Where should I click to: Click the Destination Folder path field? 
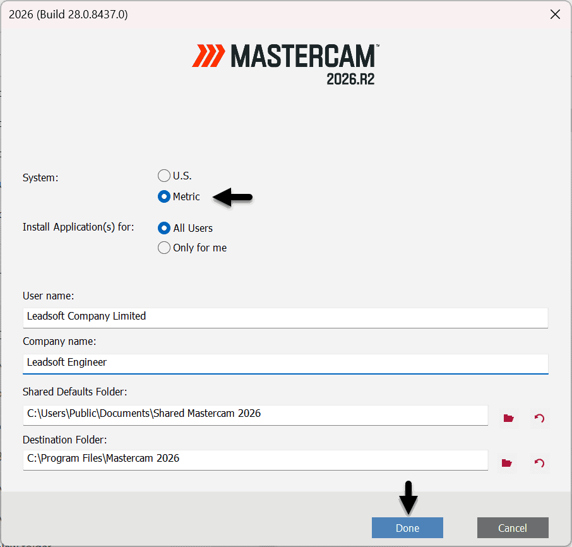[x=255, y=460]
